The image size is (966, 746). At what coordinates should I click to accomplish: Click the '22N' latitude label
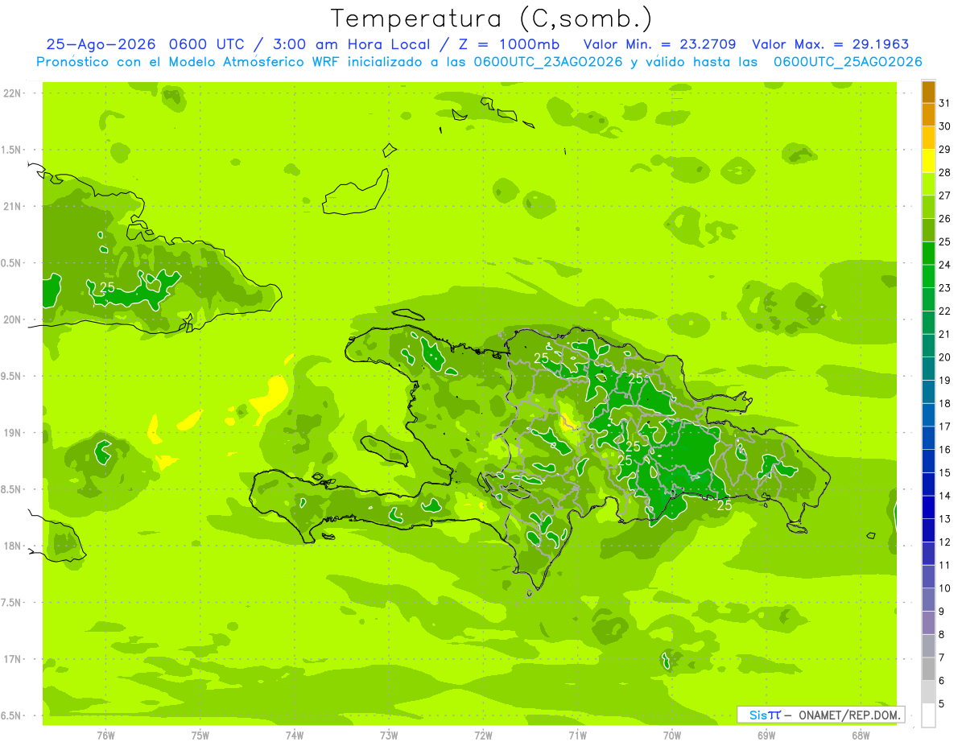tap(11, 93)
